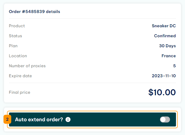Select the Location row label

18,56
